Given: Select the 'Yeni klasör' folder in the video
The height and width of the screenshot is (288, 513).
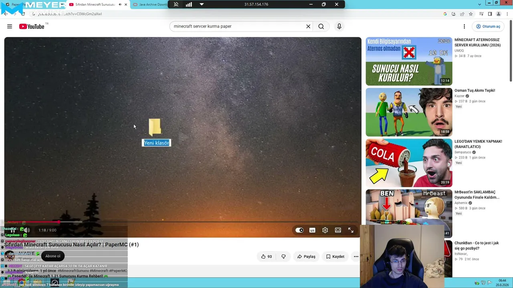Looking at the screenshot, I should click(155, 127).
